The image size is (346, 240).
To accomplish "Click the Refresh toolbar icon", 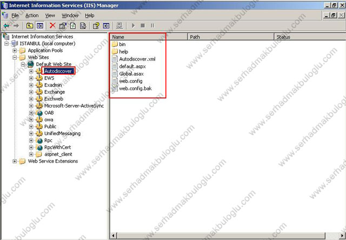I will pos(73,26).
